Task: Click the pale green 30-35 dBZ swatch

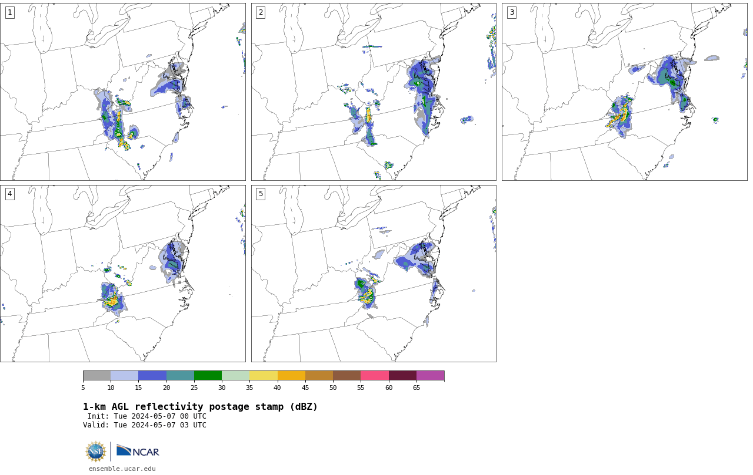Action: tap(235, 376)
